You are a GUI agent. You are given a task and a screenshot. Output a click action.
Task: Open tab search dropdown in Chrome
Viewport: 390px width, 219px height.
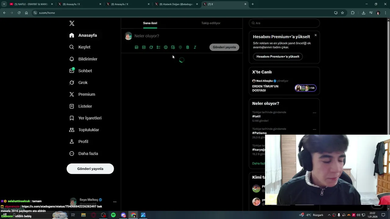pyautogui.click(x=4, y=4)
